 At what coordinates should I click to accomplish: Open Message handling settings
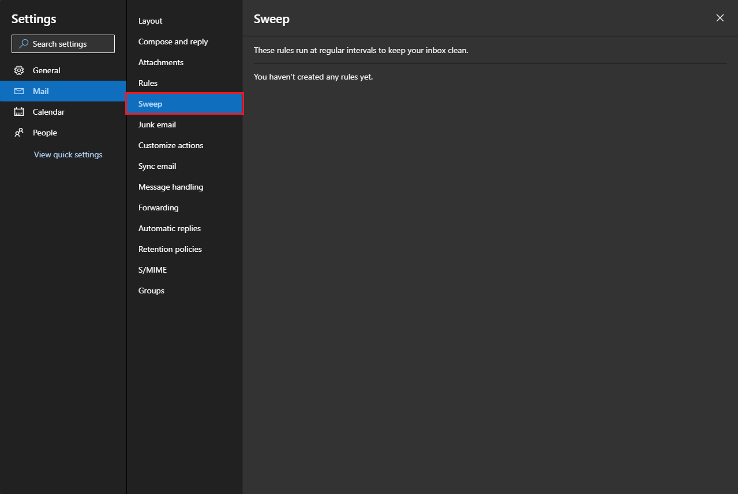click(185, 187)
